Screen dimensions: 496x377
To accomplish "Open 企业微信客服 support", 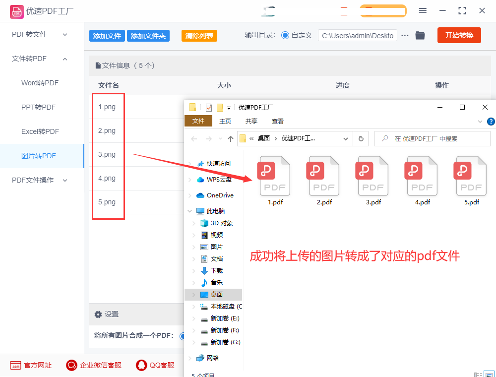I will (94, 365).
